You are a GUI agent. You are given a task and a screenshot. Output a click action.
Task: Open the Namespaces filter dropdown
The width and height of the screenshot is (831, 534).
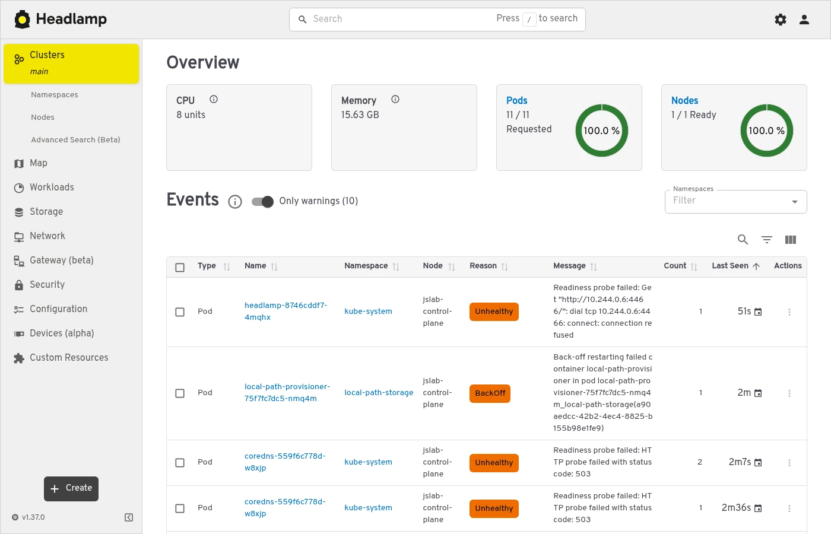point(735,202)
